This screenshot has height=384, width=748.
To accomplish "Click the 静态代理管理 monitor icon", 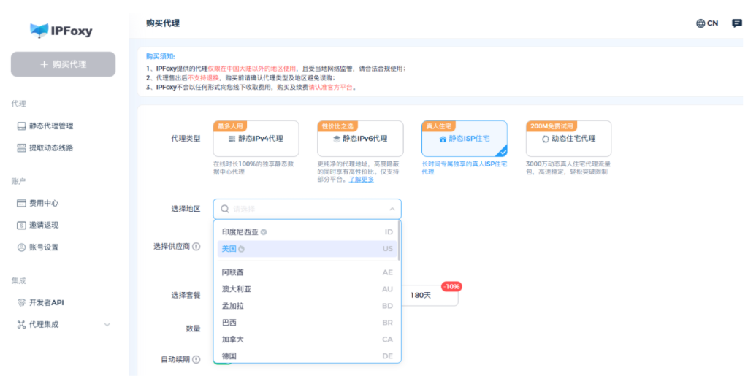I will coord(21,126).
